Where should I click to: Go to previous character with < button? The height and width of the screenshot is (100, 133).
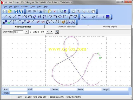26,32
